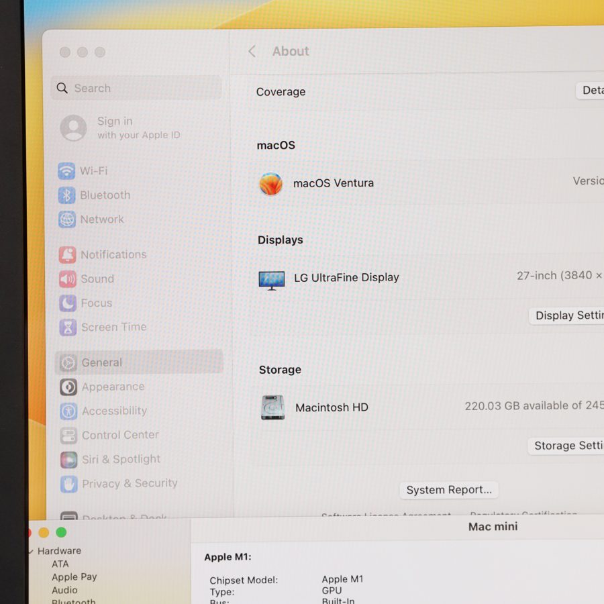Click the Apple M1: heading in report
This screenshot has height=604, width=604.
pyautogui.click(x=228, y=557)
